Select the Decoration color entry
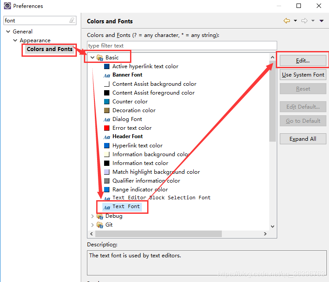 click(134, 110)
